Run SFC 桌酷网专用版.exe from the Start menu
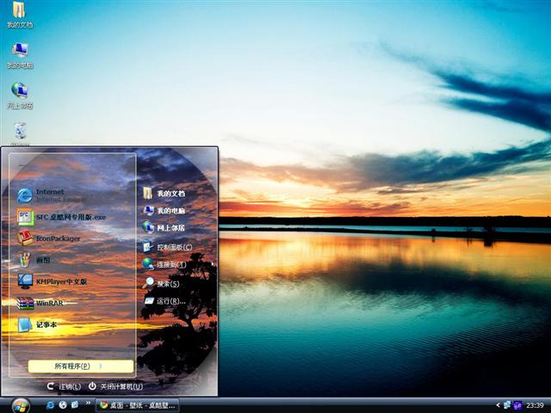This screenshot has height=413, width=551. (61, 217)
